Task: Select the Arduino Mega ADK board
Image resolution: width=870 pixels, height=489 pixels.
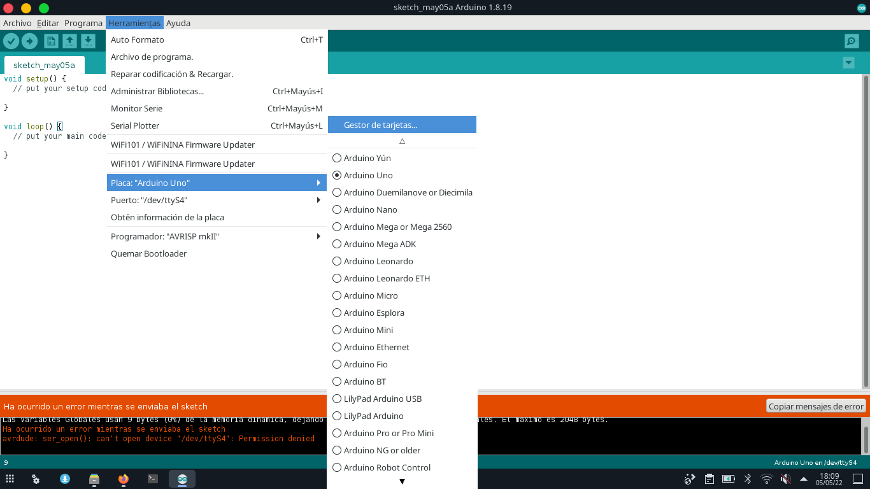Action: tap(402, 244)
